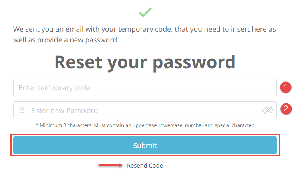Click the green checkmark icon

[145, 12]
